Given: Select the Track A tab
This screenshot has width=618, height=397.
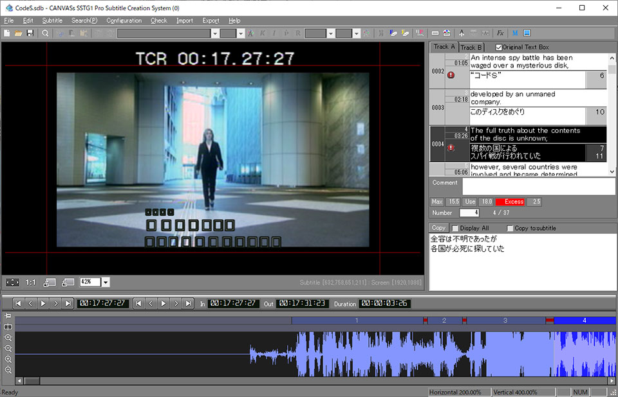Looking at the screenshot, I should click(x=444, y=47).
